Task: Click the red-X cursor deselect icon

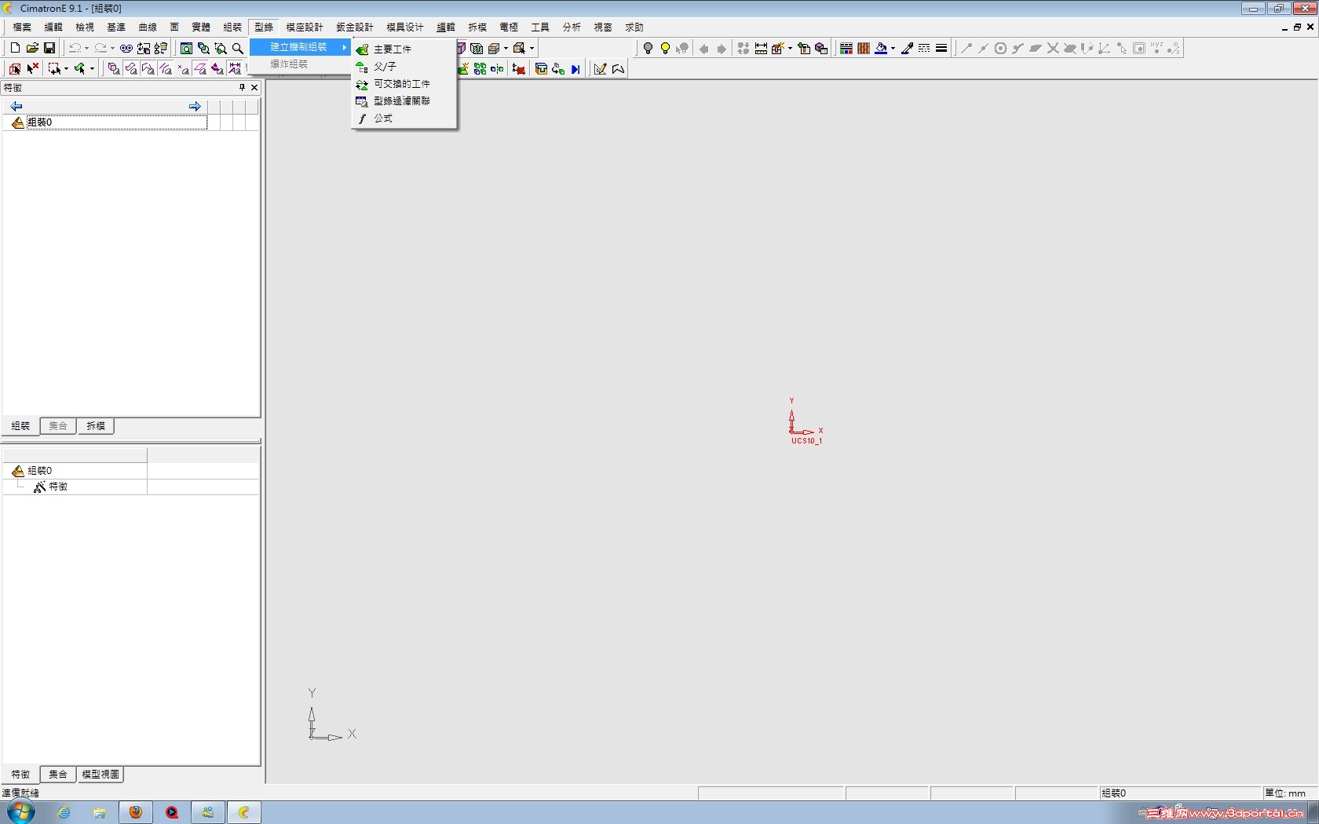Action: pyautogui.click(x=33, y=68)
